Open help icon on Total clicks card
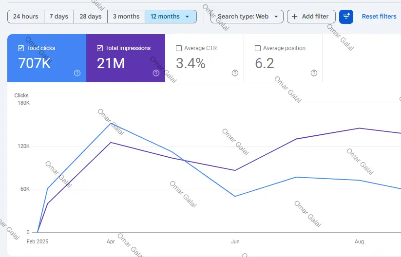 [x=77, y=73]
